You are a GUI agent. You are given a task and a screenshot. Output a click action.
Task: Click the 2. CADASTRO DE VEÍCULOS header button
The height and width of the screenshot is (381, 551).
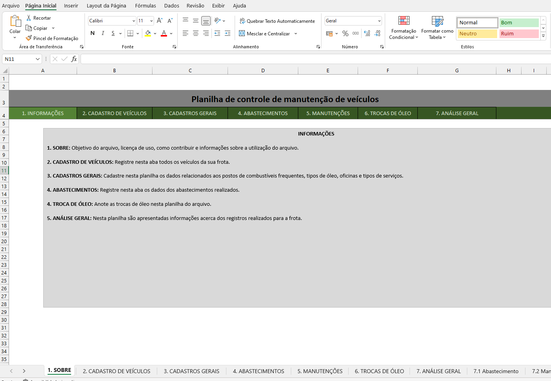pos(114,113)
